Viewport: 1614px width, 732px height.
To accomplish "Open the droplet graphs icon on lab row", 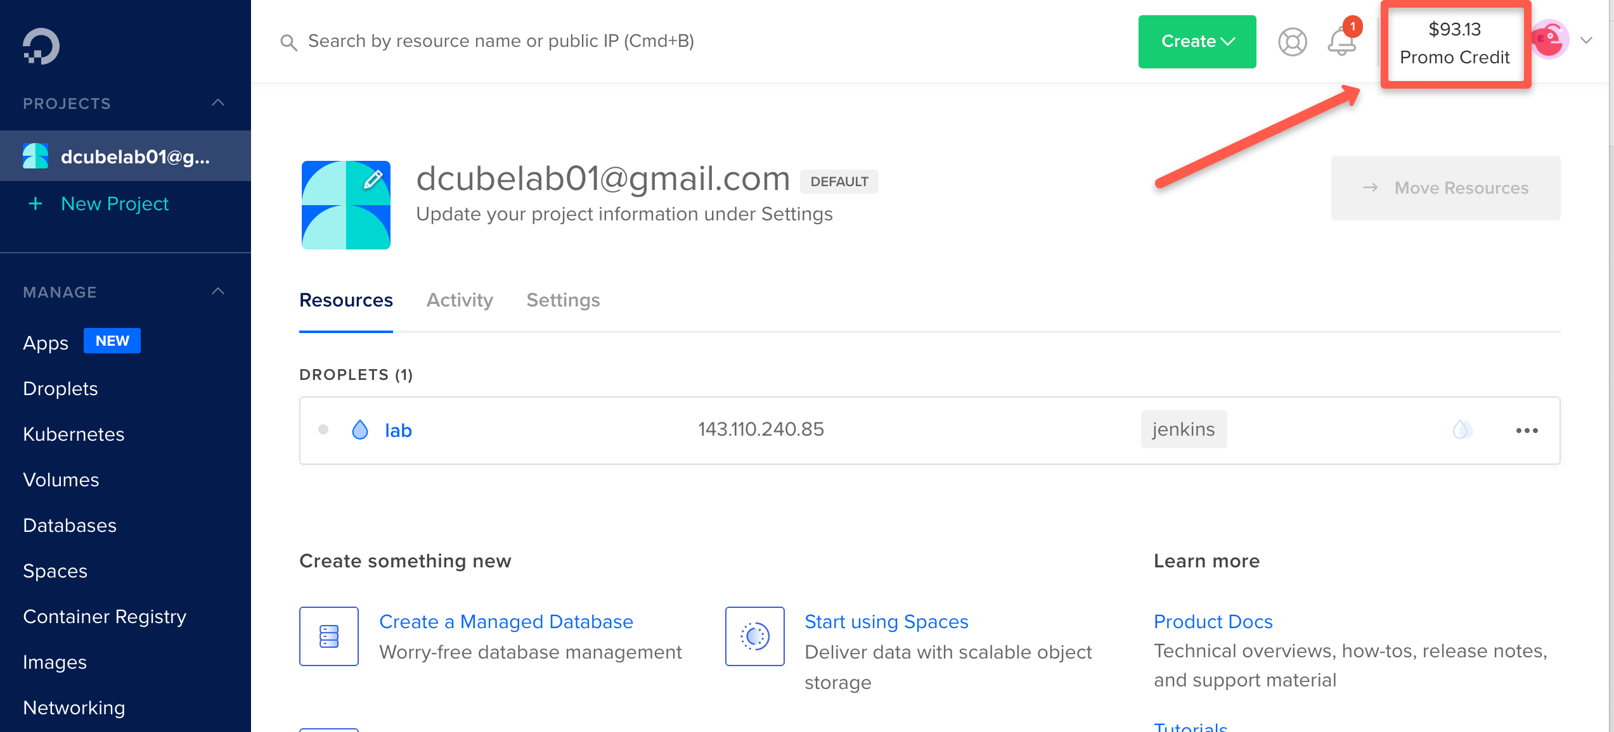I will pos(1462,429).
